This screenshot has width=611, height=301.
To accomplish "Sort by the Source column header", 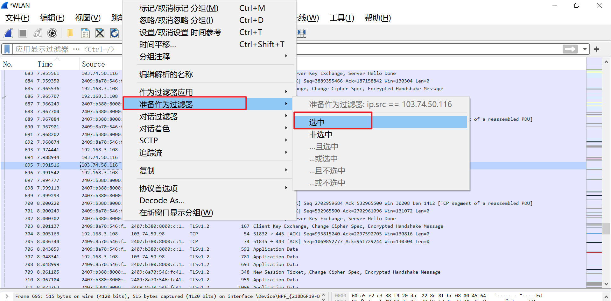I will tap(101, 64).
